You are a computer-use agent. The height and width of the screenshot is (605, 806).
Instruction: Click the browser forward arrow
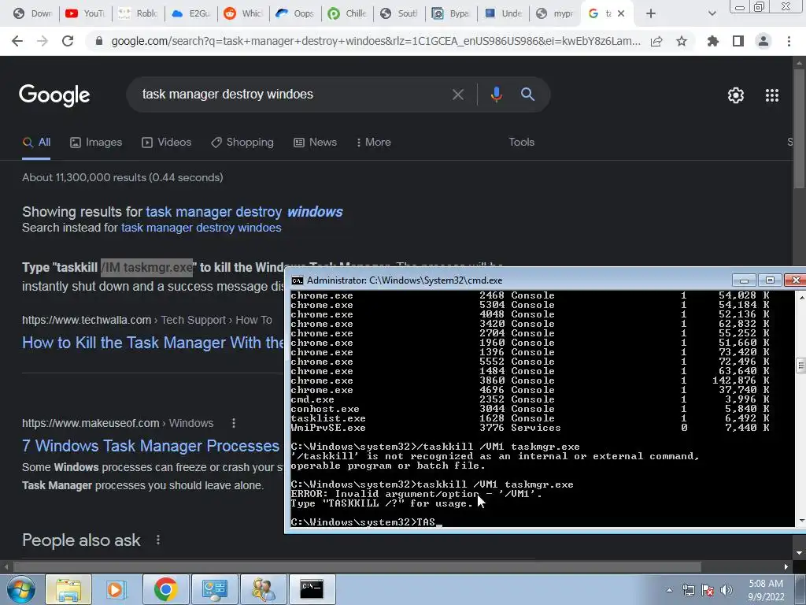click(43, 41)
